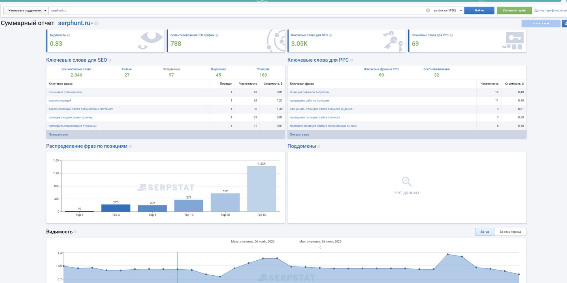Click the peak data point on the visibility graph

[448, 255]
